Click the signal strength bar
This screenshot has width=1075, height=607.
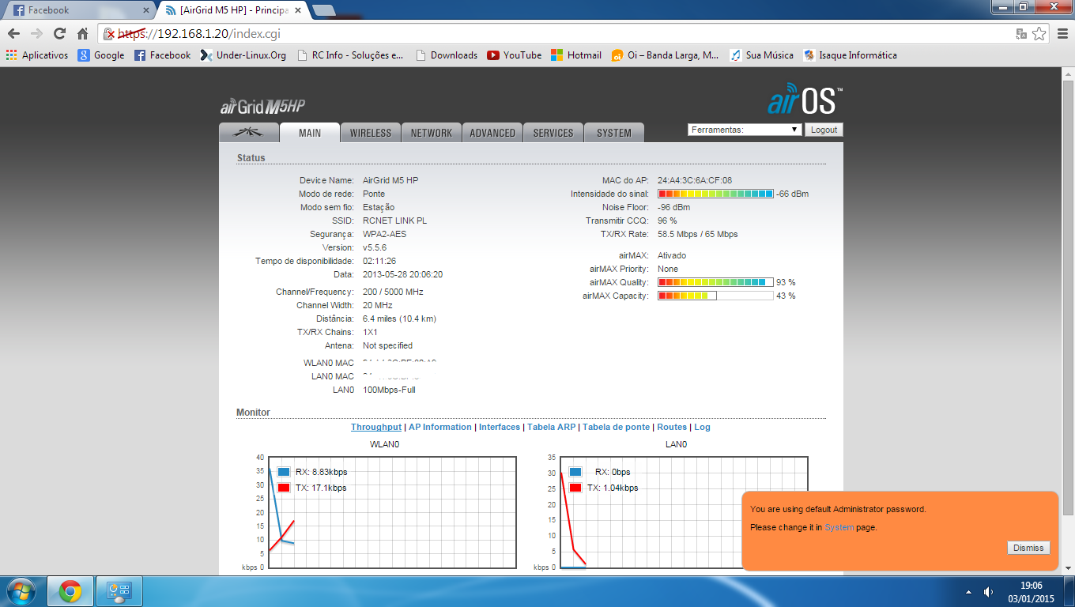[x=715, y=194]
